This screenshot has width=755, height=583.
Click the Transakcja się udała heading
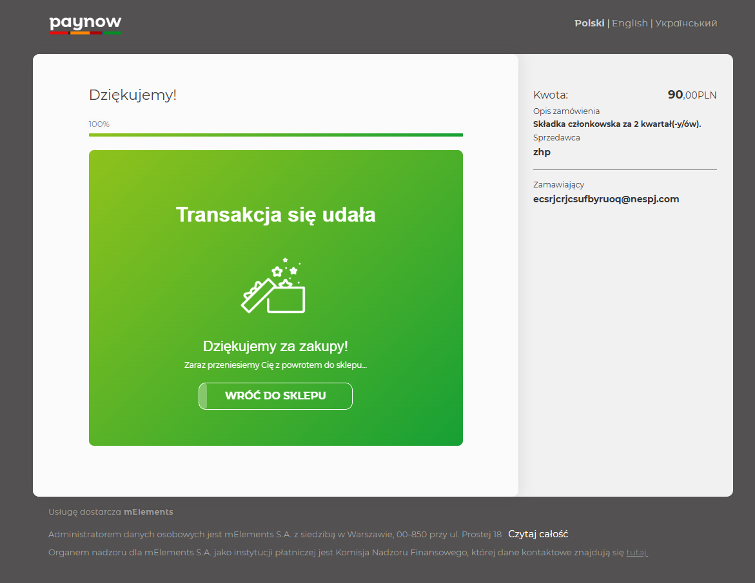[275, 215]
